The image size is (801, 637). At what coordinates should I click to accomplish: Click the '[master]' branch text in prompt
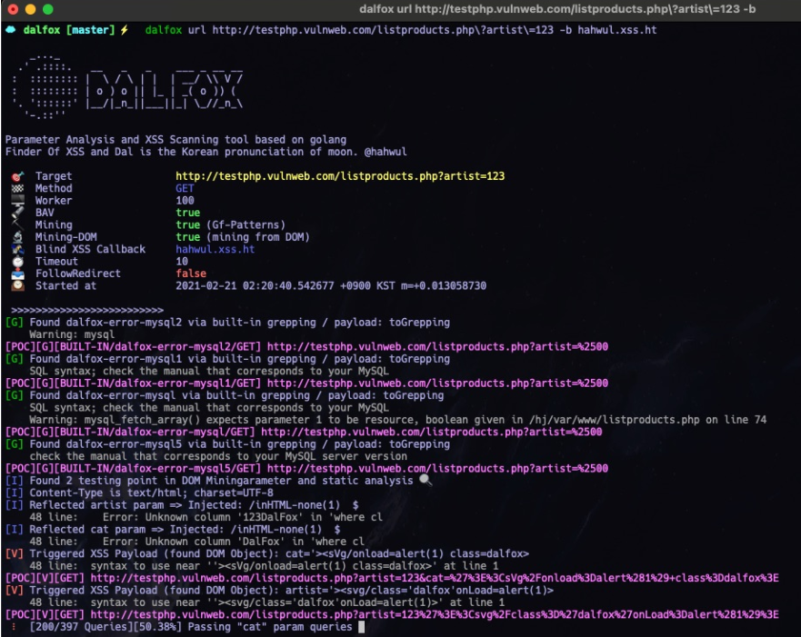coord(90,30)
